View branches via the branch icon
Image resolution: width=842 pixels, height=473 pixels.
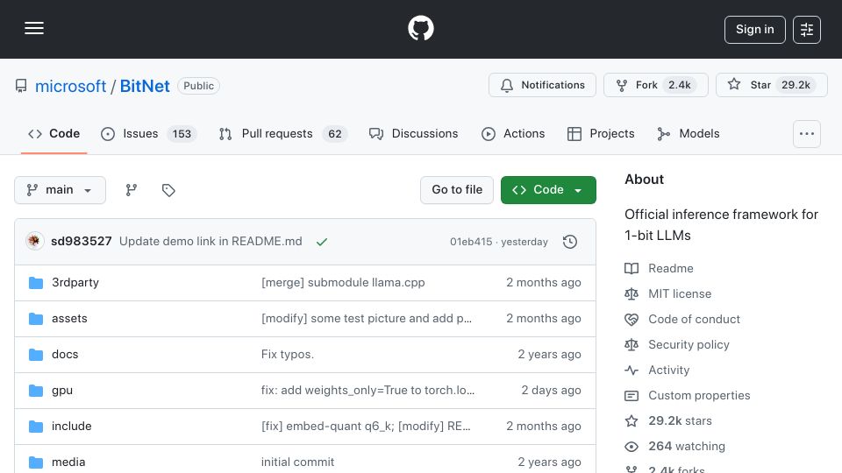[x=131, y=190]
